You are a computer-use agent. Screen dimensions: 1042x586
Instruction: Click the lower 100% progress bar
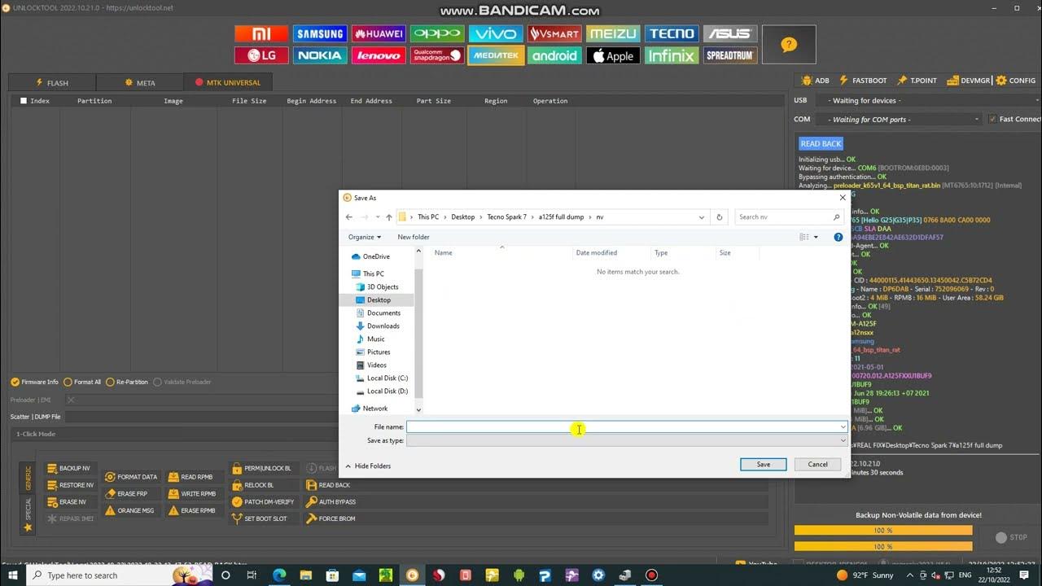tap(883, 547)
